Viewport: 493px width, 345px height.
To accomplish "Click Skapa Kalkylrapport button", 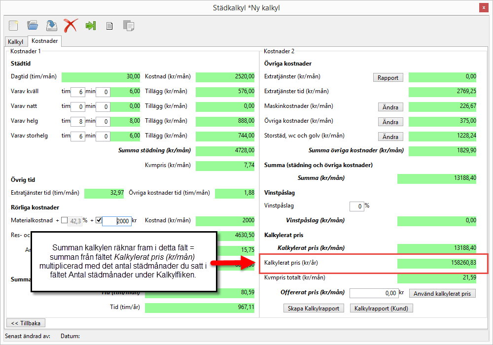I will [x=314, y=308].
